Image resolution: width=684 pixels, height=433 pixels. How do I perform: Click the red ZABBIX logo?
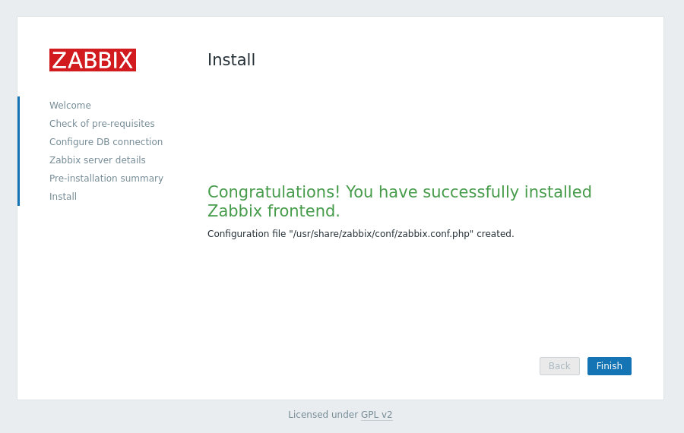(93, 60)
